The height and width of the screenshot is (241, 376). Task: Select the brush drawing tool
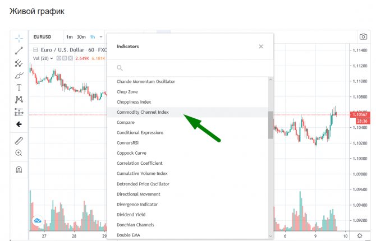tap(19, 75)
